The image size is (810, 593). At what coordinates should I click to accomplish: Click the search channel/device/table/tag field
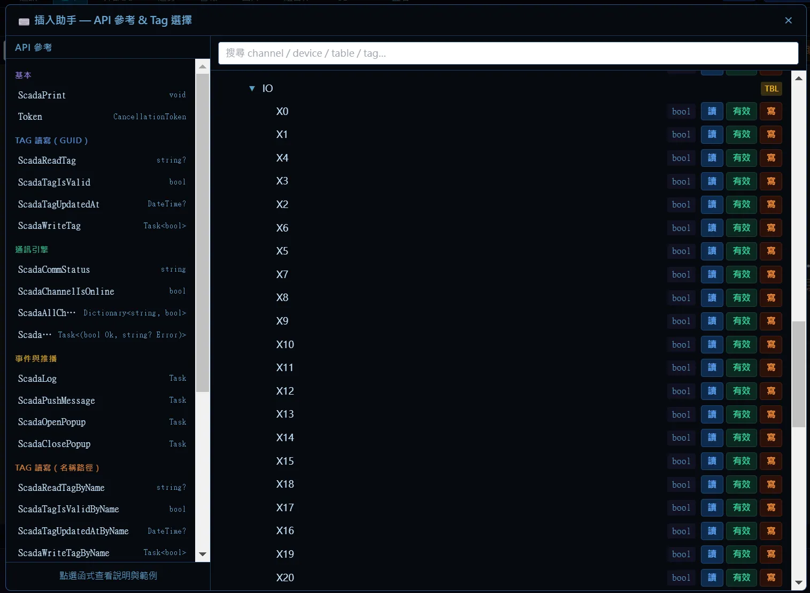click(x=508, y=53)
